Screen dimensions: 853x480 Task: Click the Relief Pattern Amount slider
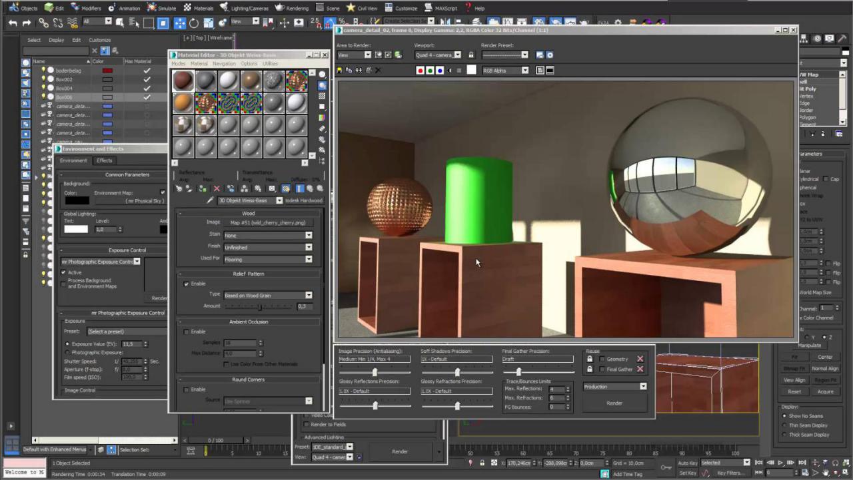pos(260,306)
